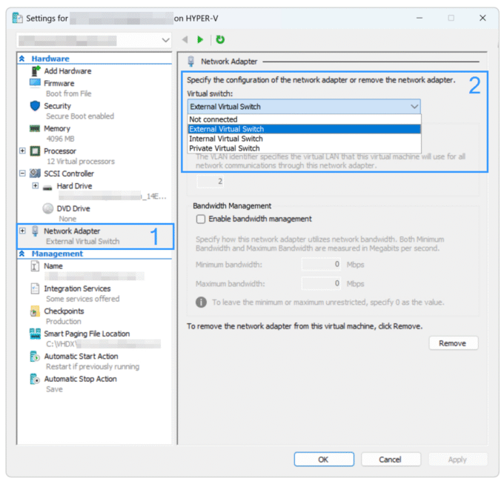Viewport: 504px width, 482px height.
Task: Click the Add Hardware icon
Action: [36, 70]
